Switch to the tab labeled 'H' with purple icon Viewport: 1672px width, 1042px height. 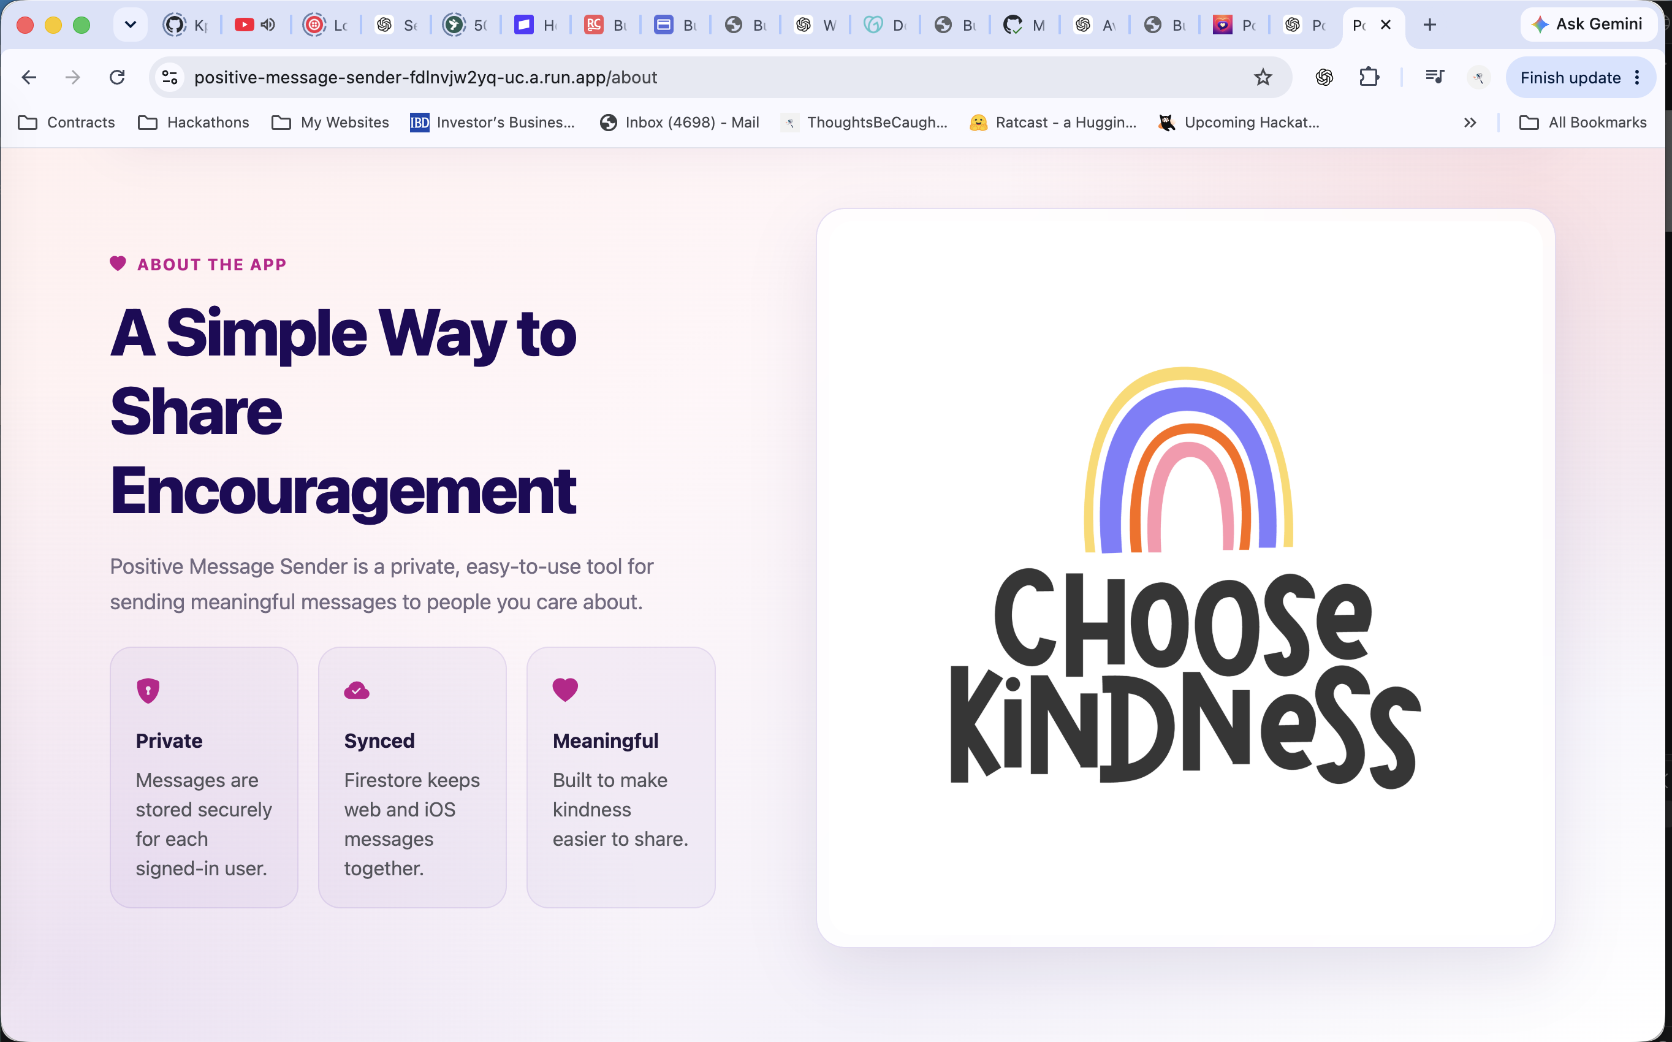pyautogui.click(x=535, y=25)
